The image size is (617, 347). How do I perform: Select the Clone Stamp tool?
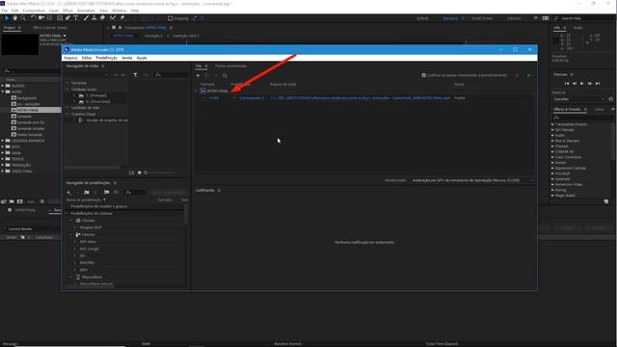tap(94, 18)
